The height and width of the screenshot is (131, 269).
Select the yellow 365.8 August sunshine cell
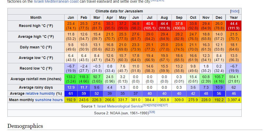(164, 100)
